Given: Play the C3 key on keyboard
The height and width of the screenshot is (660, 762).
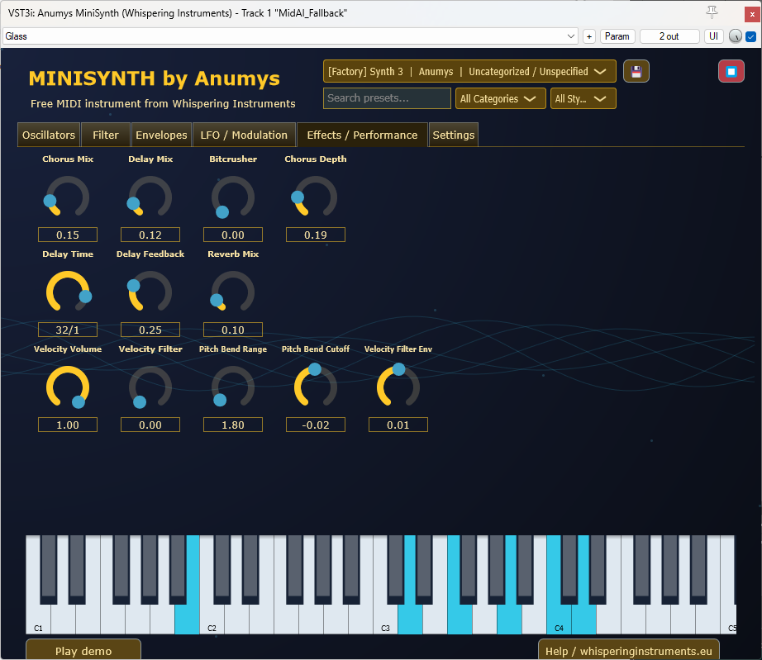Looking at the screenshot, I should (385, 620).
